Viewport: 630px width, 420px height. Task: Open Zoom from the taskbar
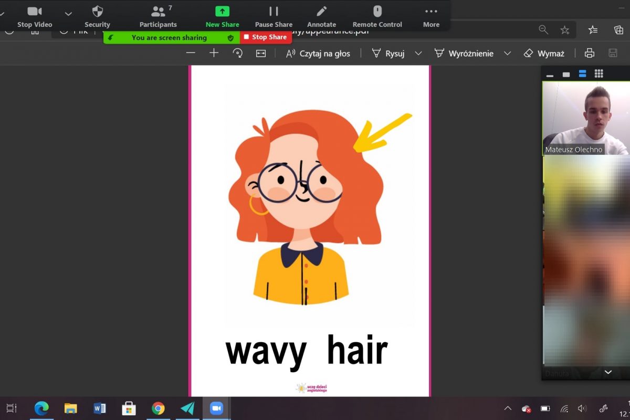point(216,408)
